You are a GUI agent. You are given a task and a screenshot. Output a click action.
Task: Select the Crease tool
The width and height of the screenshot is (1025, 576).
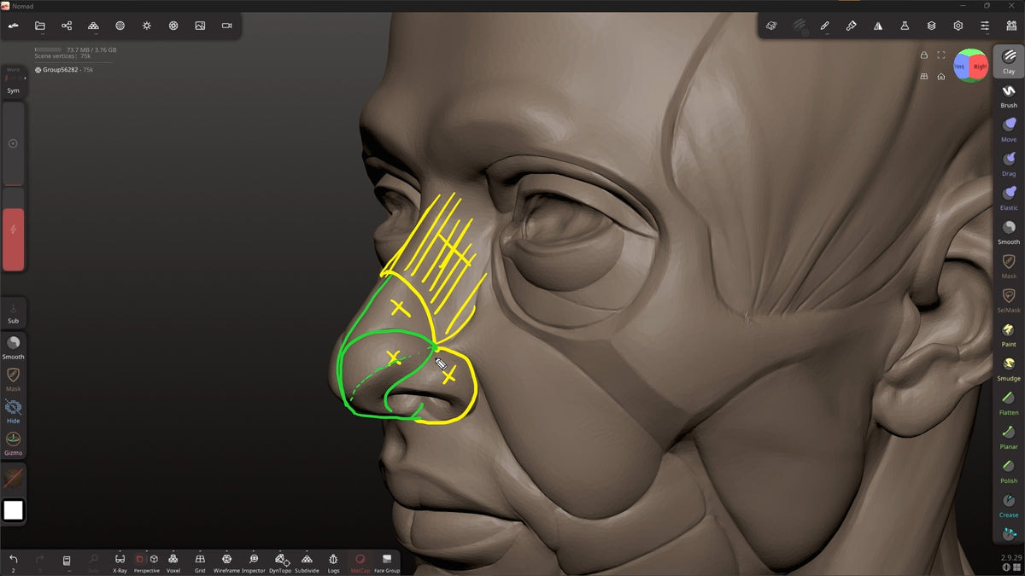click(1009, 504)
